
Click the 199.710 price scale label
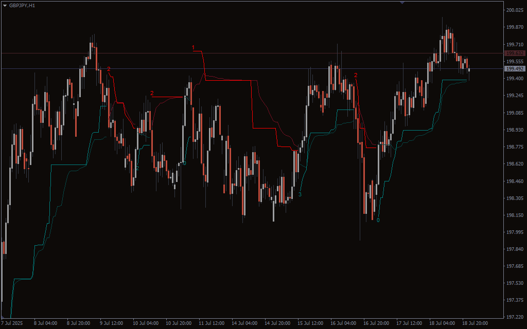tap(515, 45)
